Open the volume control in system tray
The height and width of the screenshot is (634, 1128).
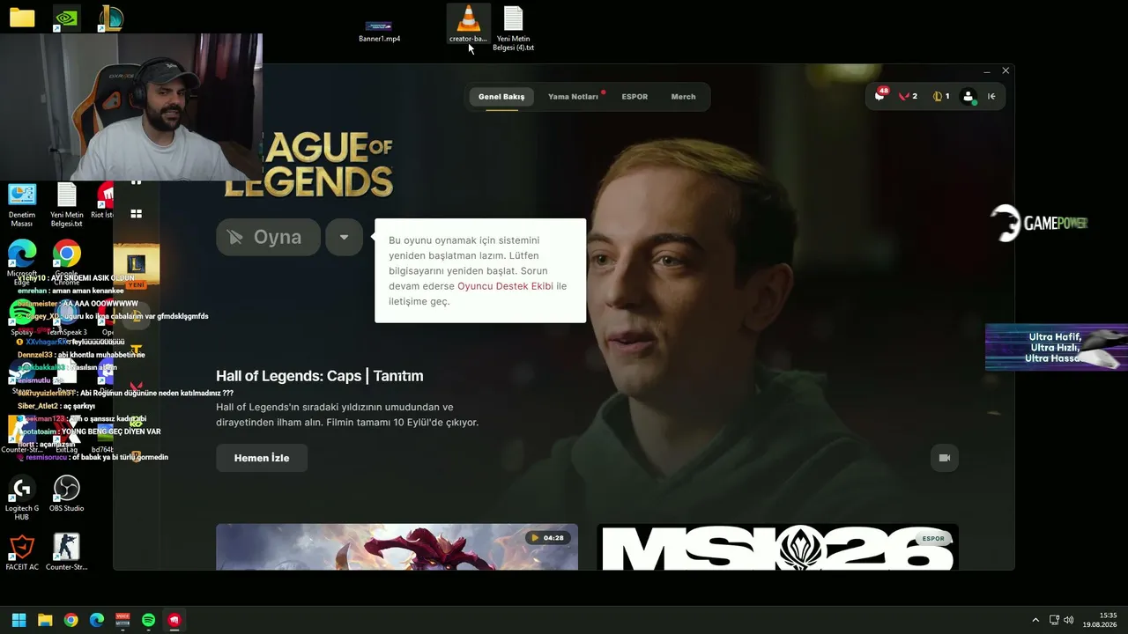click(x=1069, y=620)
